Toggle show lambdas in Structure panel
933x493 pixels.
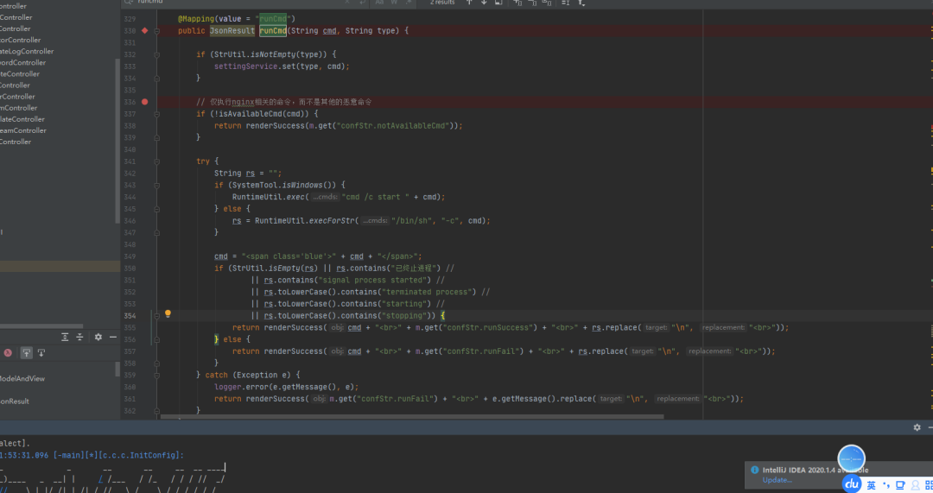coord(8,352)
